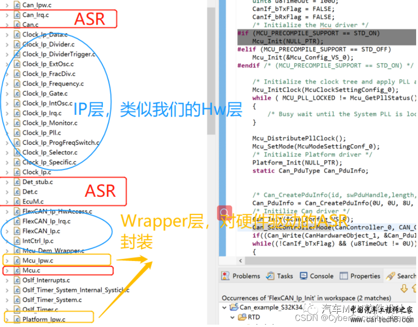This screenshot has height=327, width=418.
Task: Click the IntCtrl_Ip.c file icon
Action: (17, 241)
